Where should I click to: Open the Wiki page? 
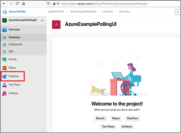click(11, 52)
